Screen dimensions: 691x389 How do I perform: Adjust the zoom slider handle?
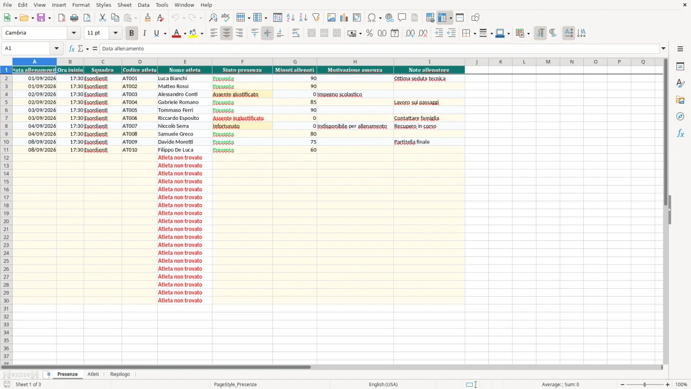click(x=645, y=384)
